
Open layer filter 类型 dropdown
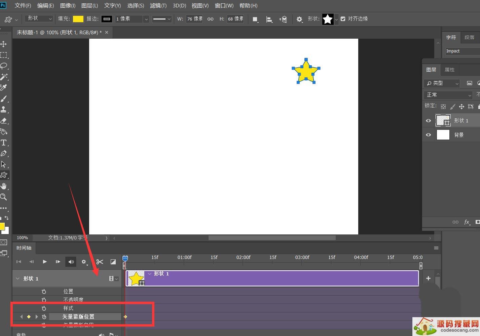coord(442,83)
